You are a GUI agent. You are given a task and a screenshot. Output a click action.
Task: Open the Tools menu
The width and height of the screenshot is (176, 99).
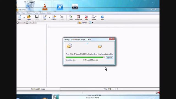tap(35, 13)
